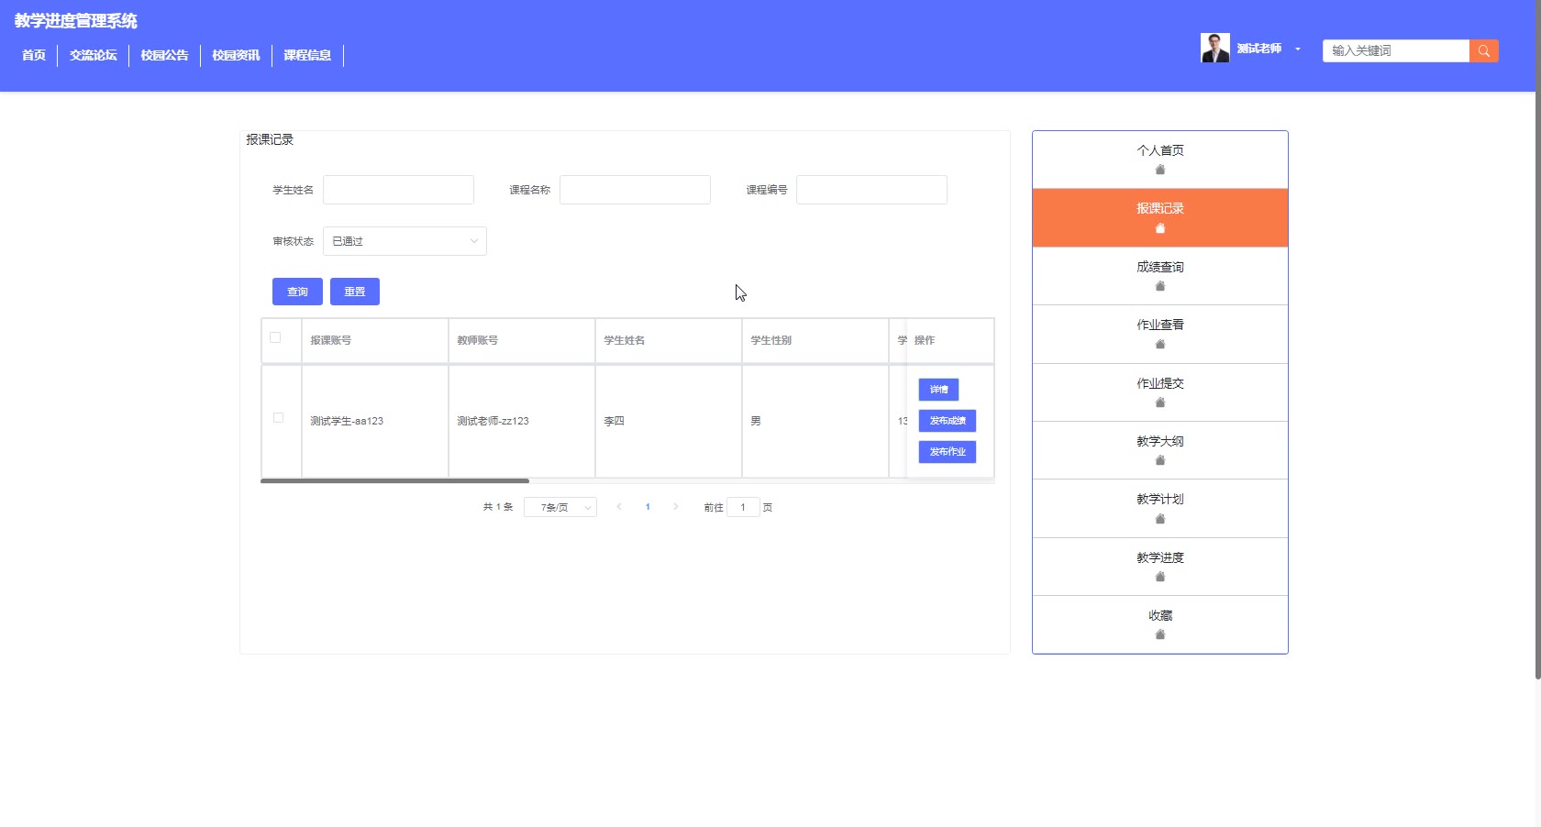Click the icon under 教学进度
This screenshot has width=1541, height=827.
coord(1160,577)
